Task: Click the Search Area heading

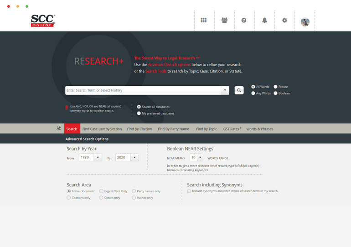Action: (79, 185)
